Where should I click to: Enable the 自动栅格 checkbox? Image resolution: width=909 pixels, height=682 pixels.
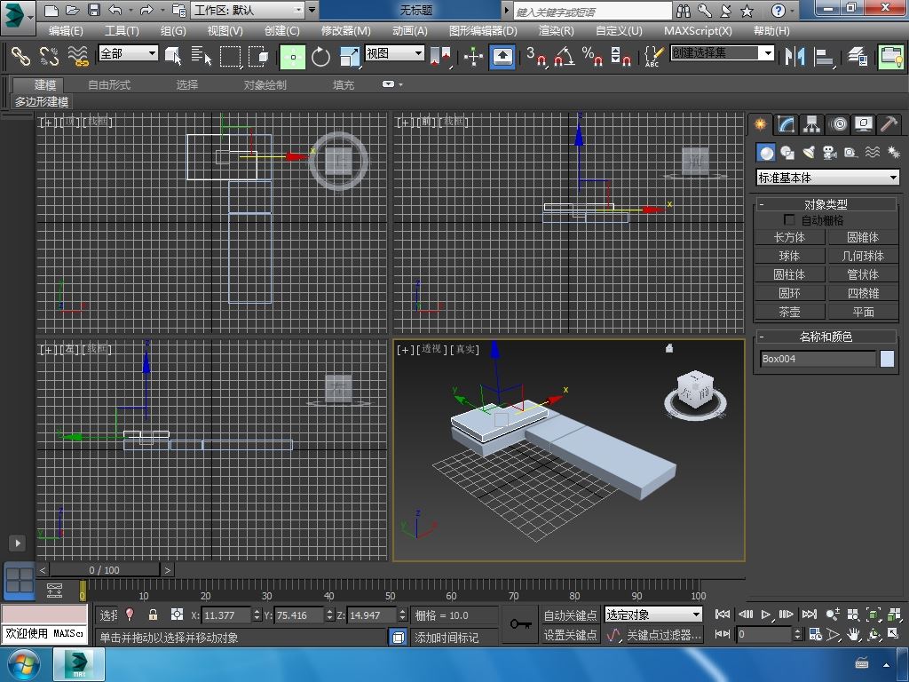[x=789, y=220]
